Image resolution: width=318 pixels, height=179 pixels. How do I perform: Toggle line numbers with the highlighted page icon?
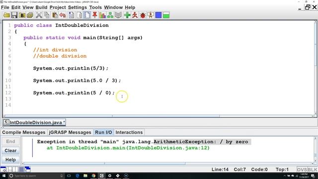[x=87, y=15]
